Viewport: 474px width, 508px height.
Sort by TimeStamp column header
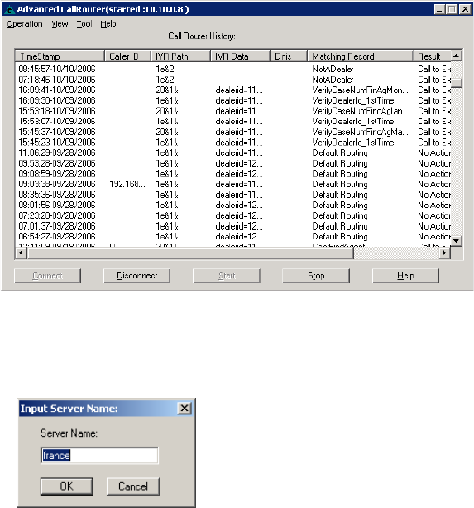60,56
